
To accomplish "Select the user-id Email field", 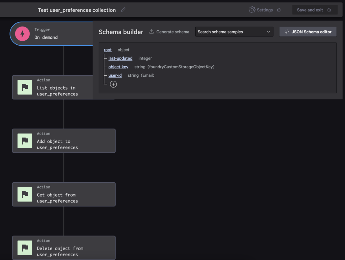I will point(115,75).
